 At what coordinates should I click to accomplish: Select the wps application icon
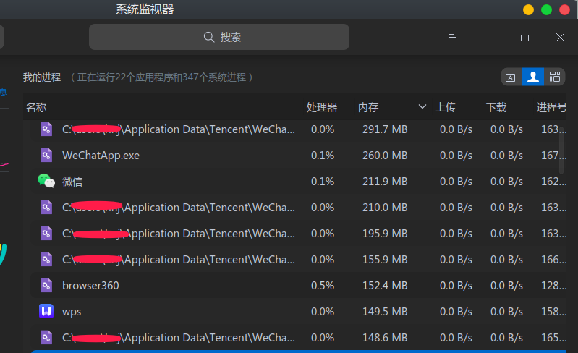coord(46,311)
